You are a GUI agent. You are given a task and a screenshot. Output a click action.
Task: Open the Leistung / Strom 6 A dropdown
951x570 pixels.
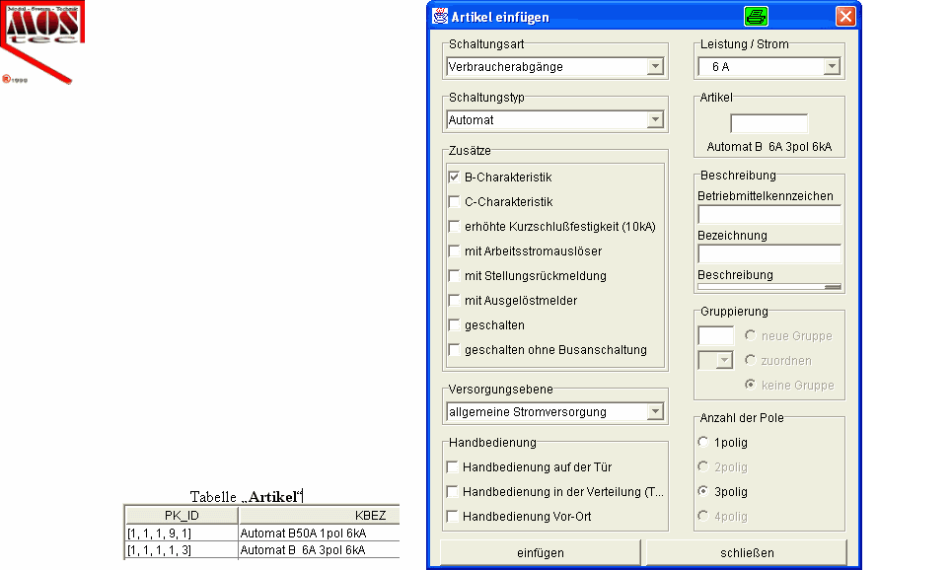pyautogui.click(x=831, y=67)
